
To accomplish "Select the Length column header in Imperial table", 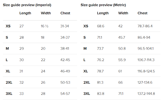I will coord(25,13).
